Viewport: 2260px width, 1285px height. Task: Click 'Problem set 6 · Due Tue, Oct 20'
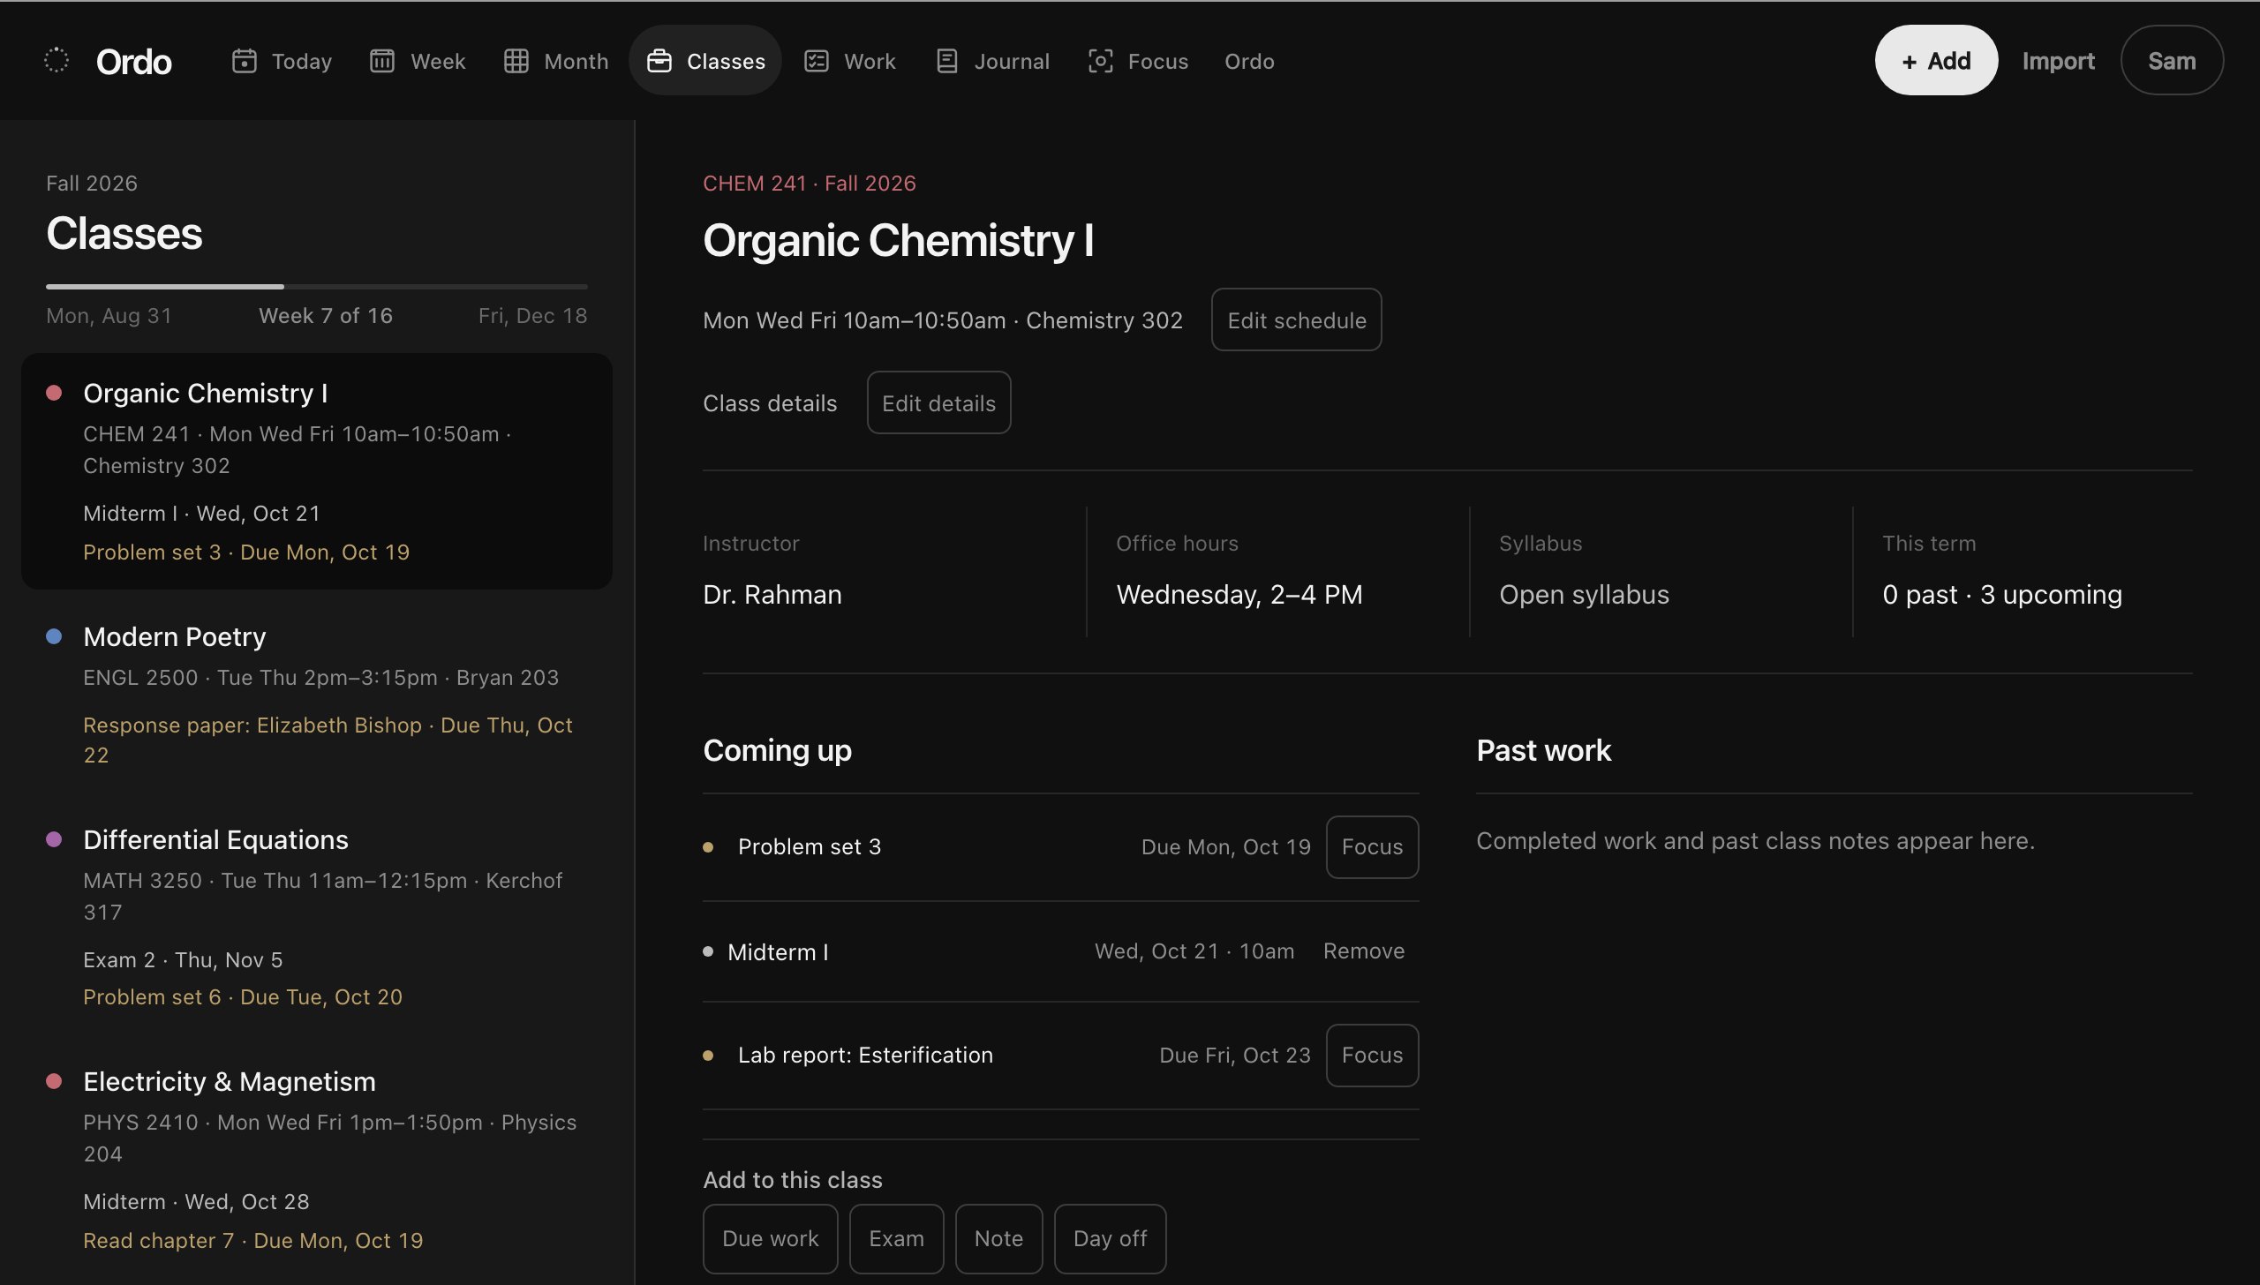pos(243,996)
